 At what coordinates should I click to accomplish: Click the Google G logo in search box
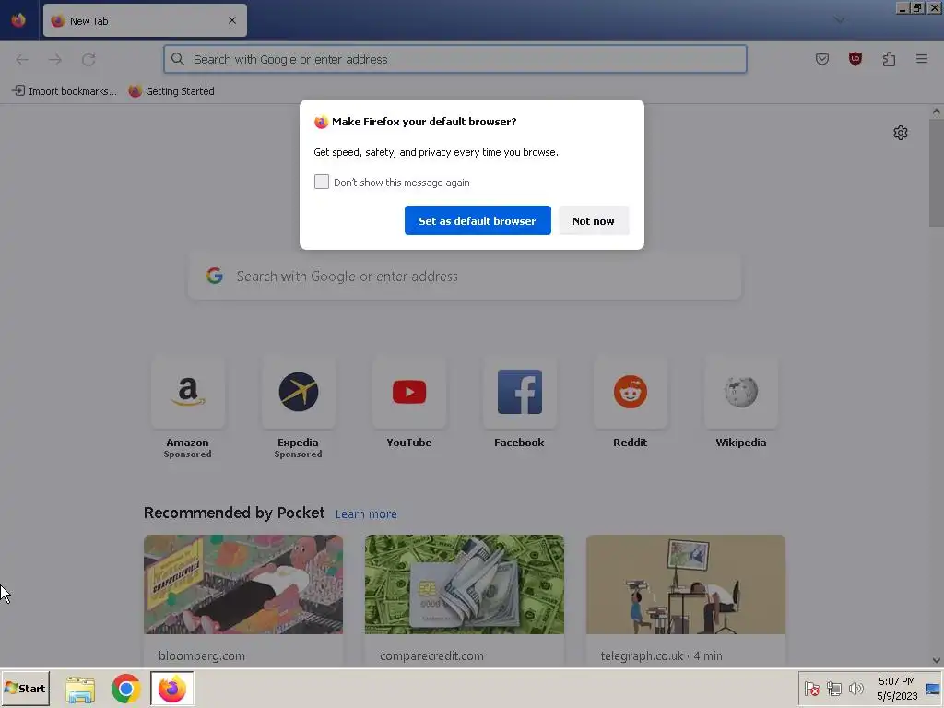coord(215,276)
